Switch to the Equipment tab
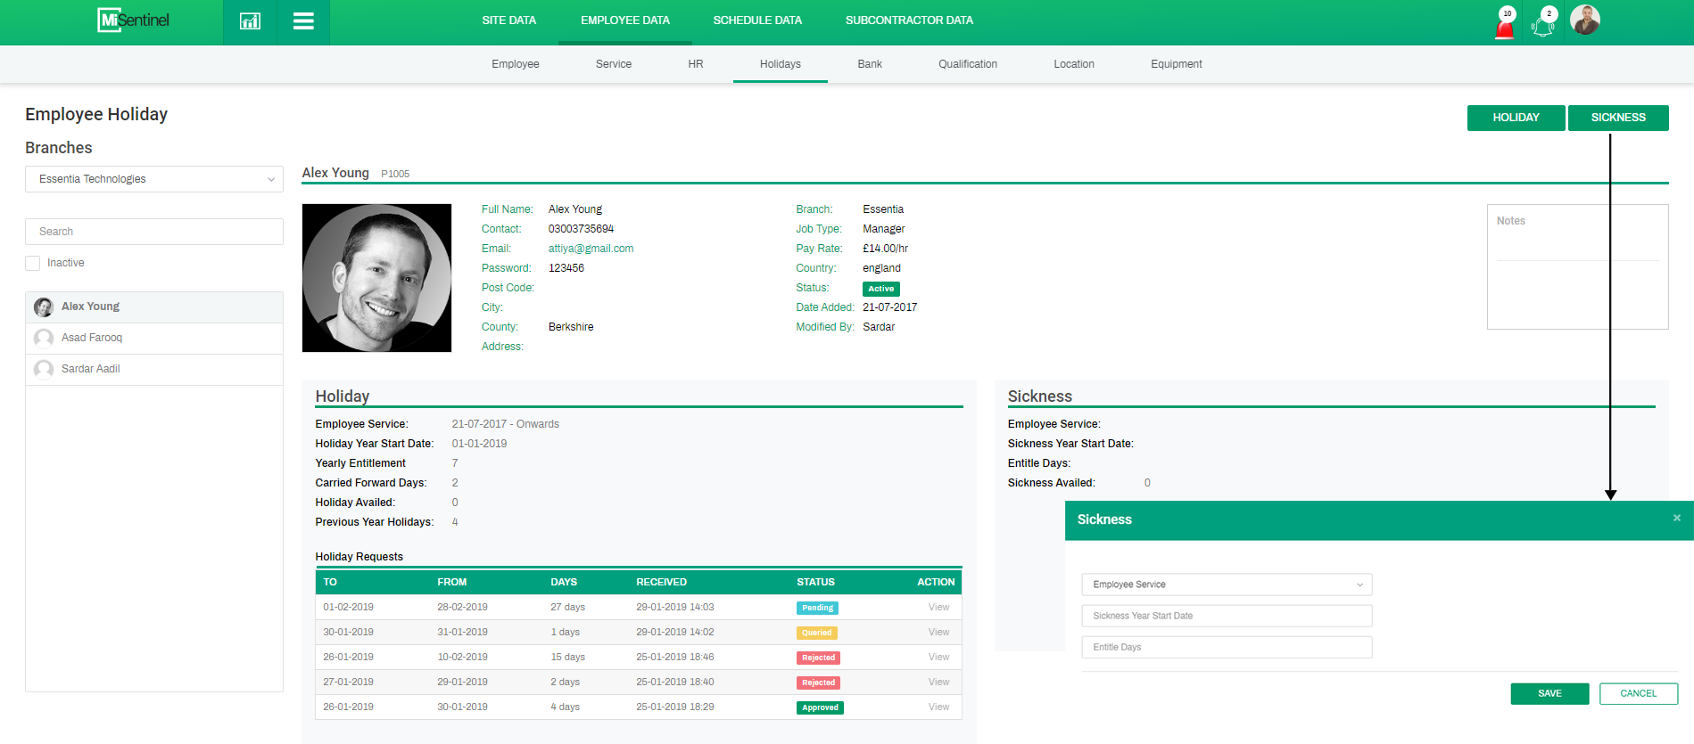 1177,64
